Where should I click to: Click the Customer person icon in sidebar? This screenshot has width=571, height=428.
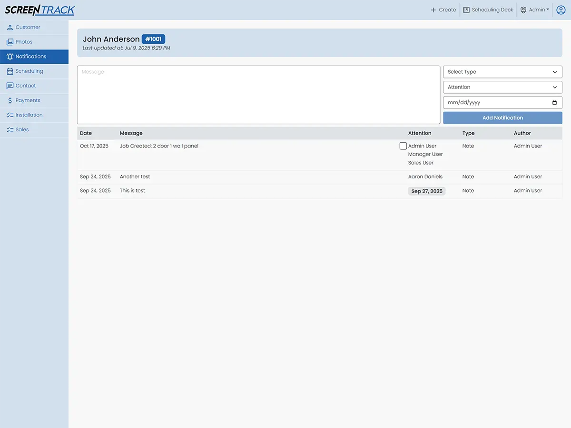10,28
